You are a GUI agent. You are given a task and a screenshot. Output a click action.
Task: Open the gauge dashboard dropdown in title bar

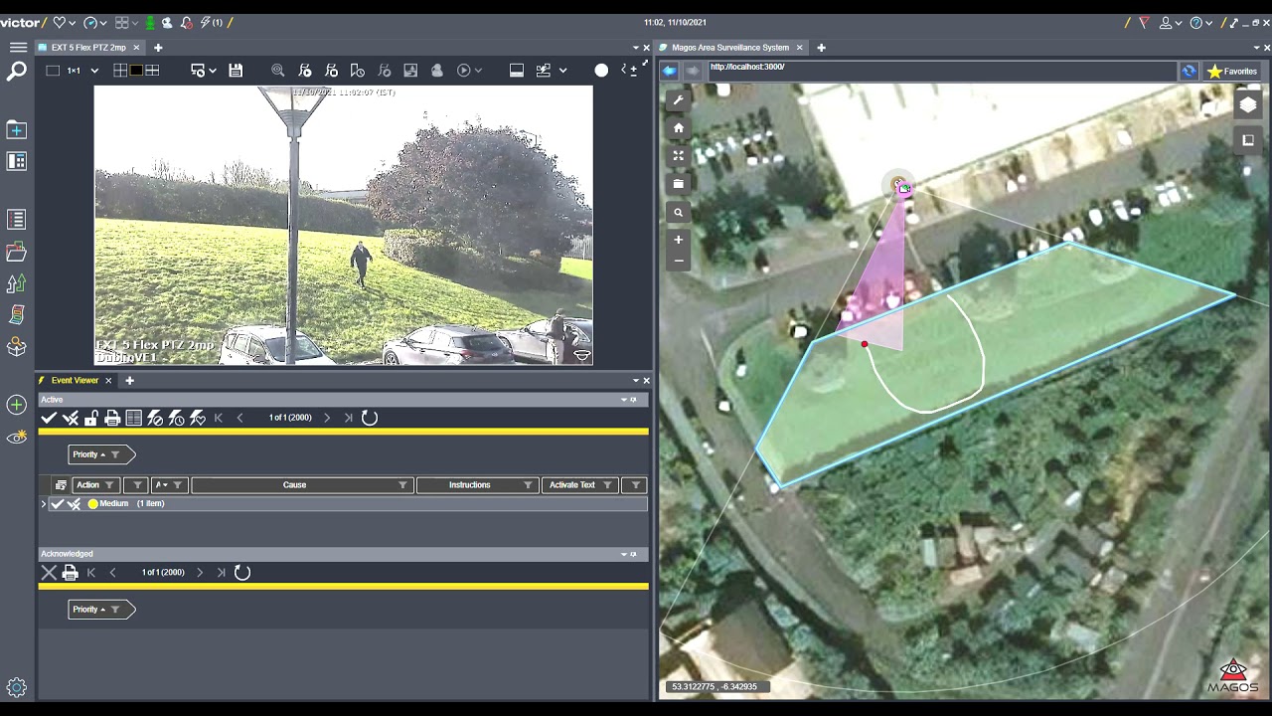tap(95, 22)
